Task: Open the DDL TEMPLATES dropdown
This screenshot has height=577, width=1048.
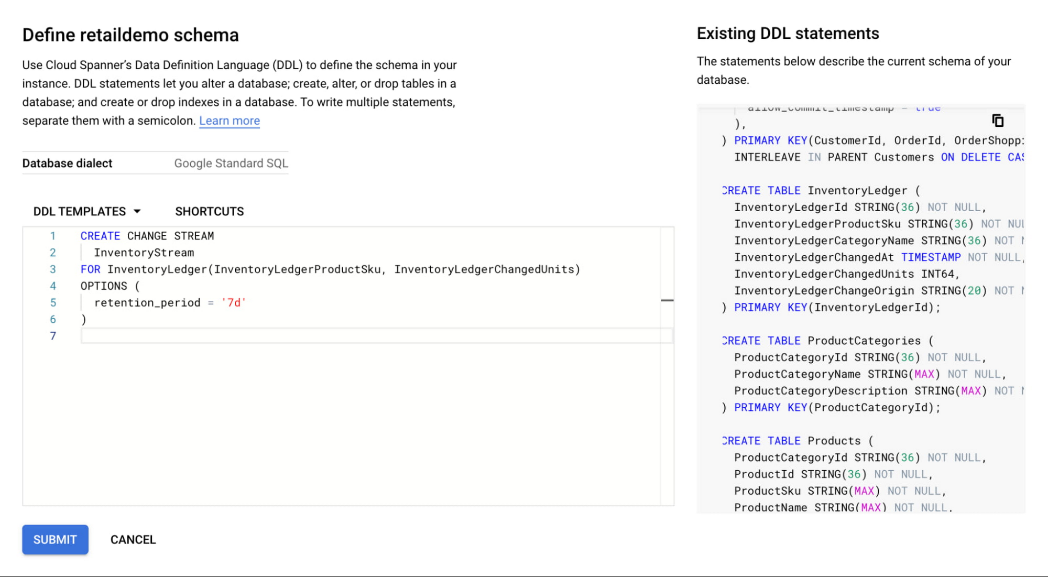Action: click(87, 211)
